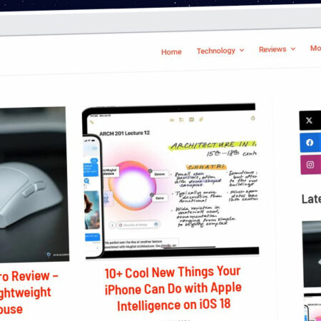Open the iOS 18 Apple Intelligence article title
This screenshot has height=321, width=321.
coord(173,289)
